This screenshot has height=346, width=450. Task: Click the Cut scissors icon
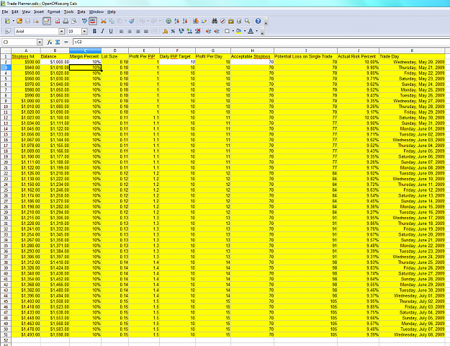coord(103,21)
